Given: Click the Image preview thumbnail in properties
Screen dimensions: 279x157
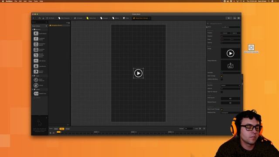Looking at the screenshot, I should pyautogui.click(x=231, y=53).
